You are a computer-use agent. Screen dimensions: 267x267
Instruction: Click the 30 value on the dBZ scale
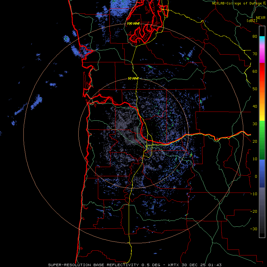click(x=255, y=124)
